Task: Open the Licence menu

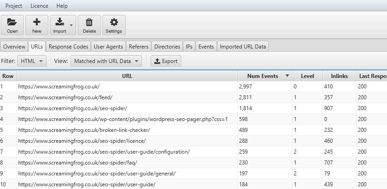Action: (x=39, y=6)
